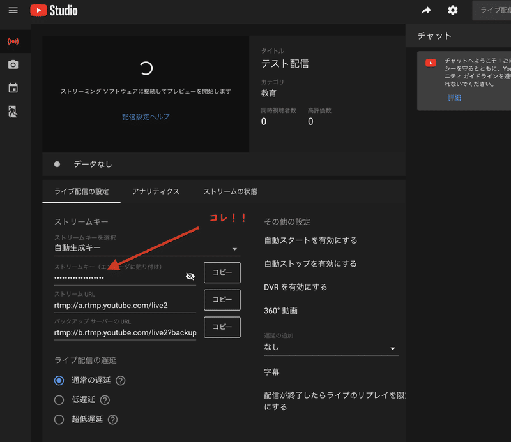Open the hamburger navigation menu
The height and width of the screenshot is (442, 511).
coord(13,10)
